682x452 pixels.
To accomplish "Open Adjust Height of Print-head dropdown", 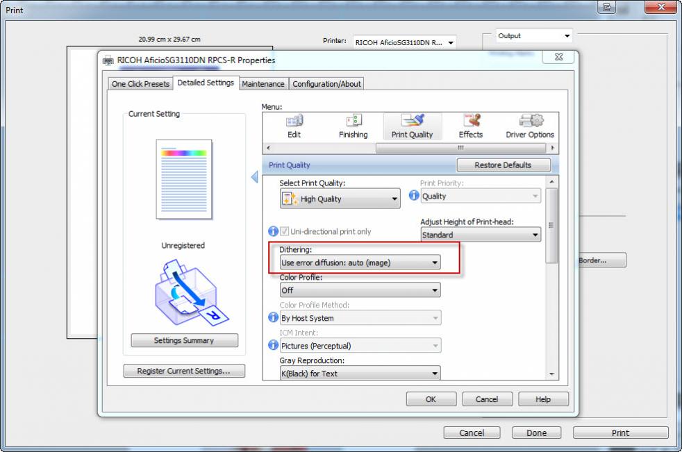I will tap(481, 235).
